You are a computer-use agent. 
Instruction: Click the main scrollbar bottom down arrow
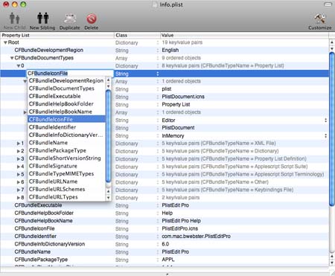click(x=332, y=263)
